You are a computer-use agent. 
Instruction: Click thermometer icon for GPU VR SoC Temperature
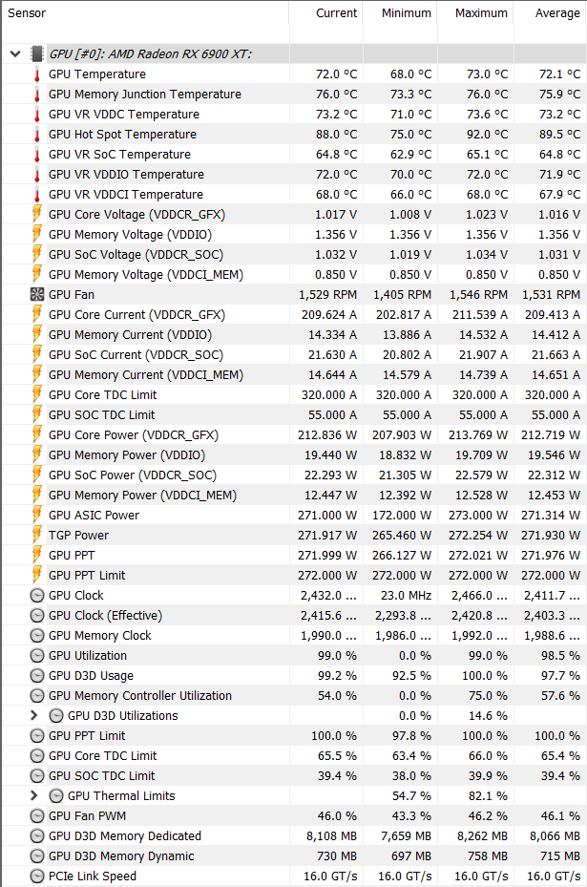point(37,155)
